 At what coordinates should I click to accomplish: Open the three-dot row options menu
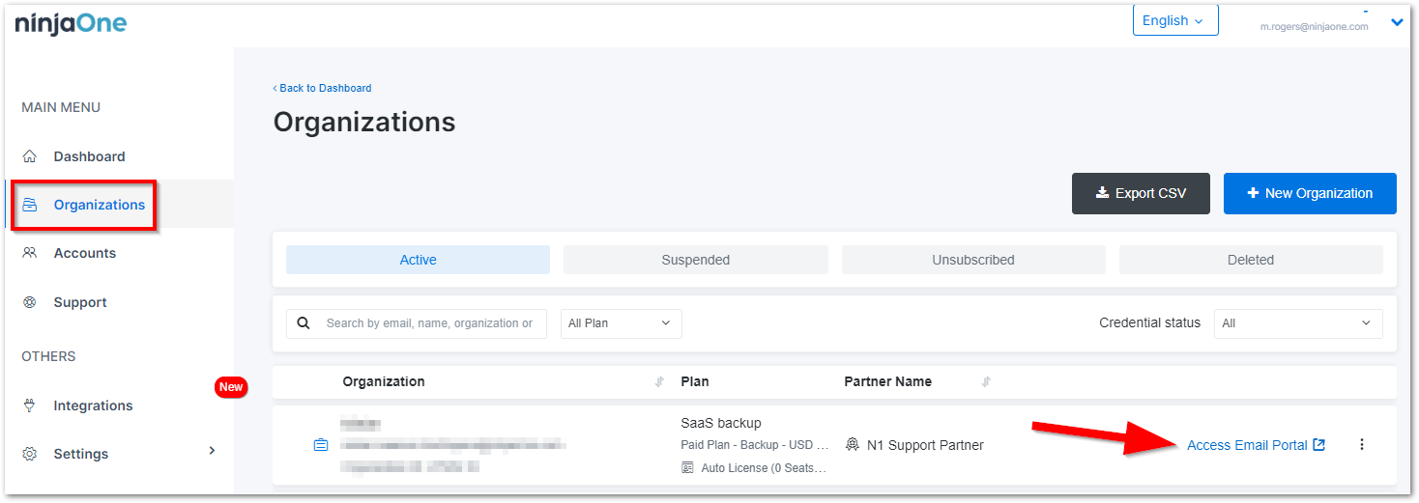(1362, 445)
